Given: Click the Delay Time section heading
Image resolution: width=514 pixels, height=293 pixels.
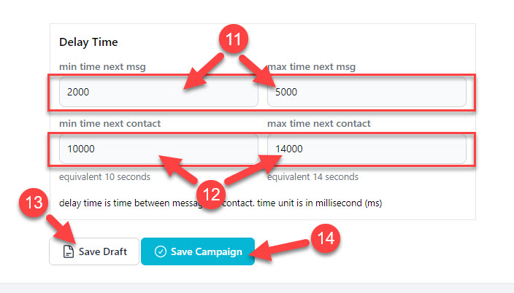Looking at the screenshot, I should tap(88, 42).
